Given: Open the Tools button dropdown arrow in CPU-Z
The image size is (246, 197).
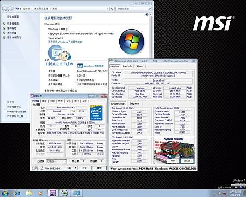Looking at the screenshot, I should 75,168.
